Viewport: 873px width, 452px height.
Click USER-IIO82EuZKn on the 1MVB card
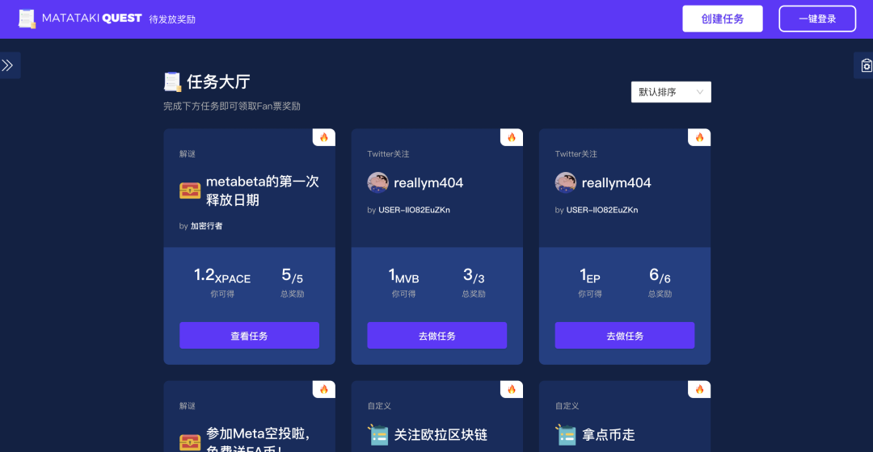[414, 210]
